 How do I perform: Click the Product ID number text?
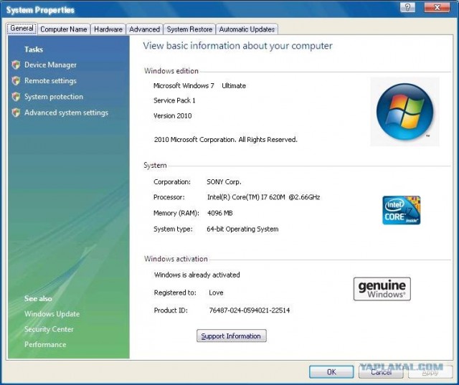click(250, 310)
